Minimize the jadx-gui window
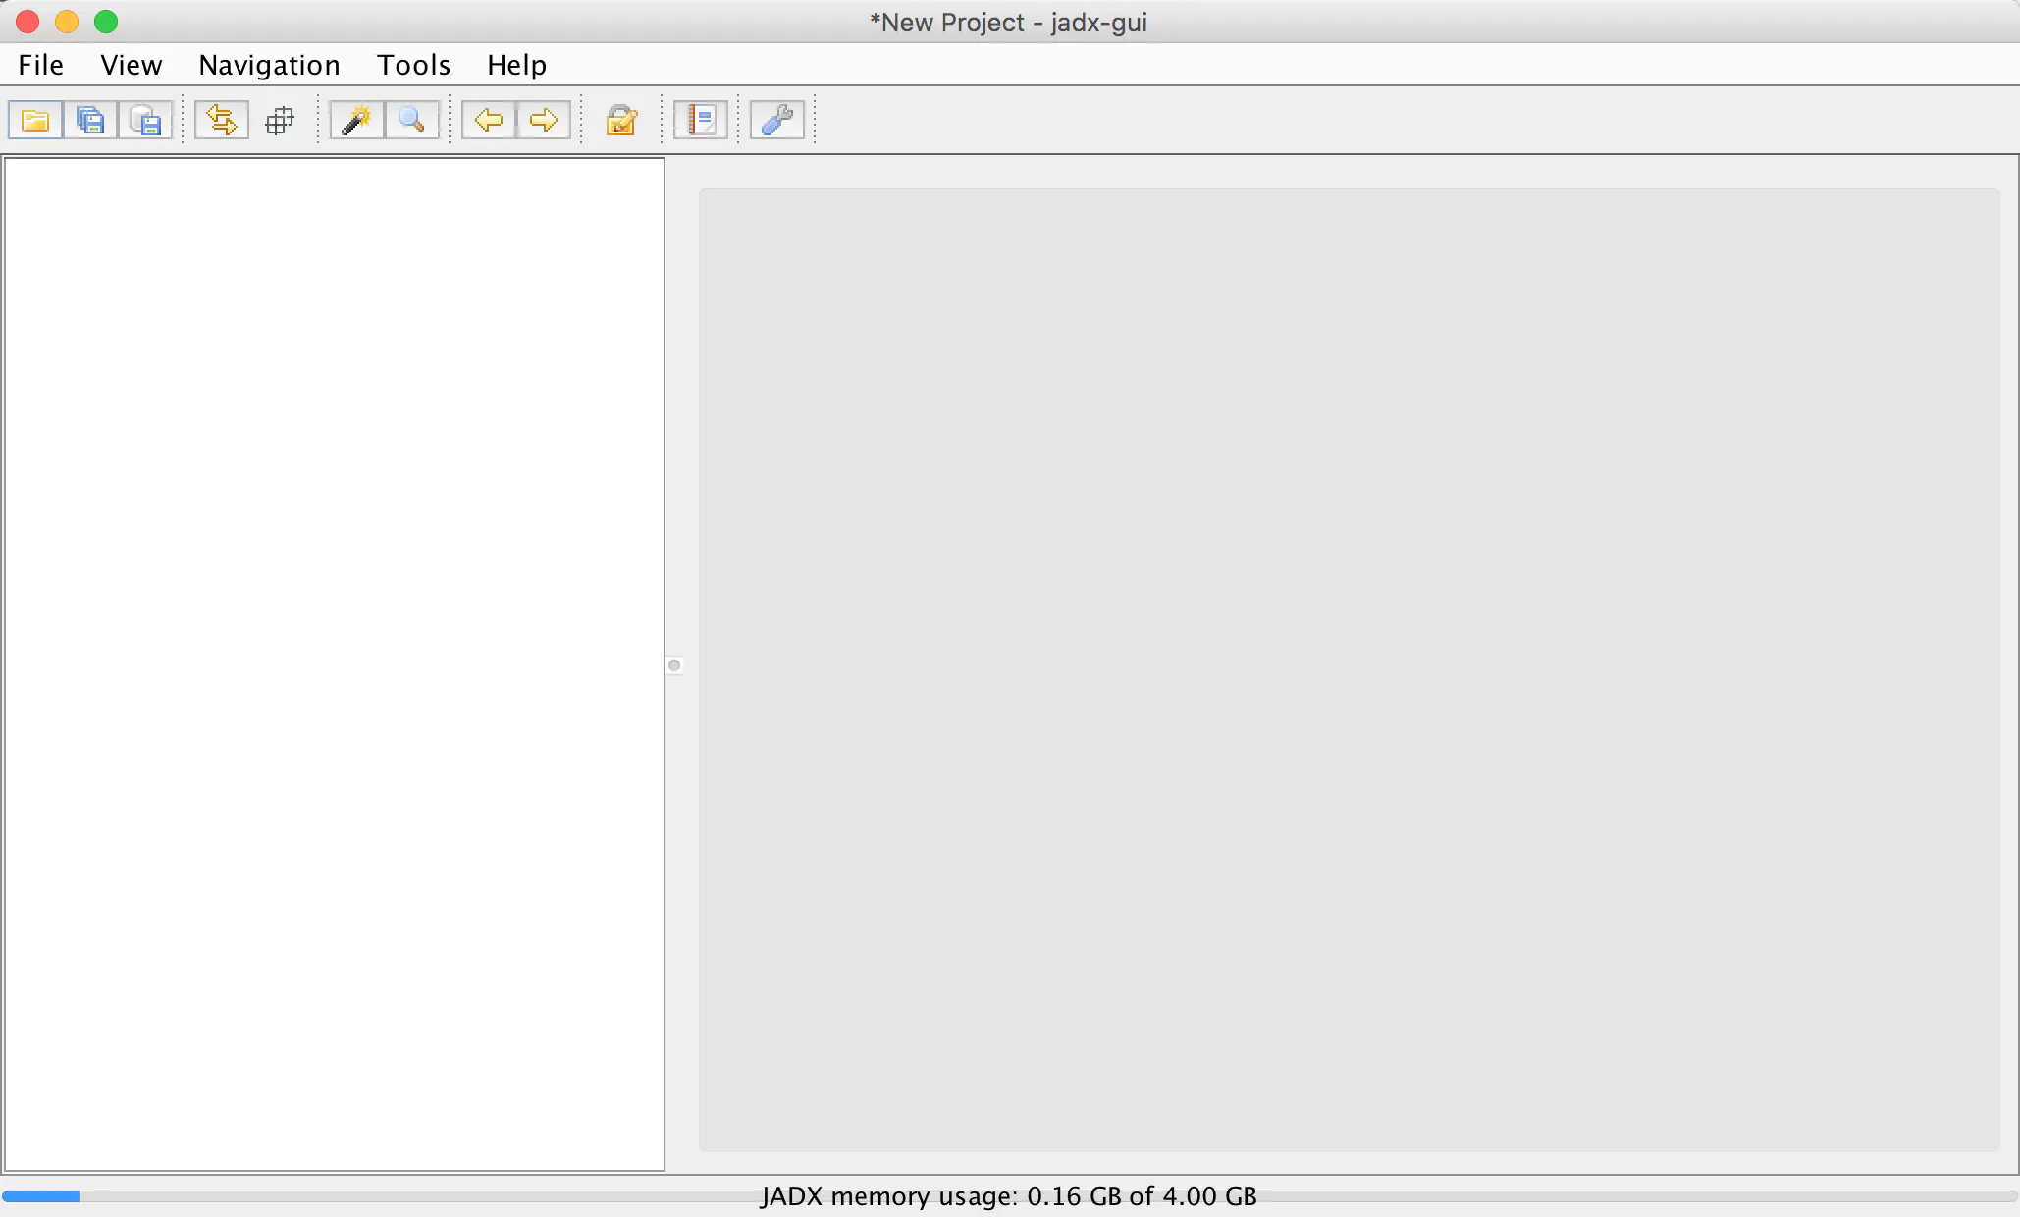The width and height of the screenshot is (2020, 1217). pos(67,21)
